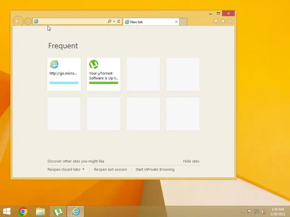Click Reopen last session

click(x=110, y=170)
